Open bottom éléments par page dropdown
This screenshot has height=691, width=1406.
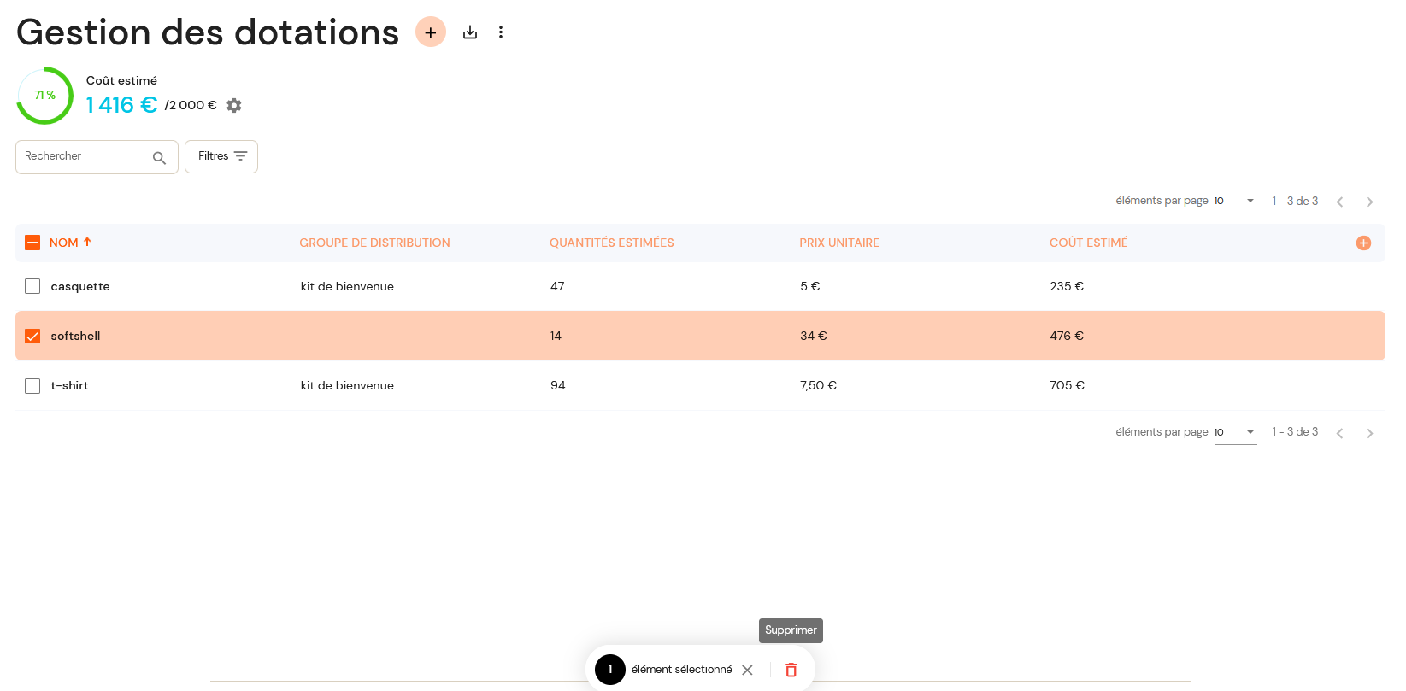[1235, 432]
